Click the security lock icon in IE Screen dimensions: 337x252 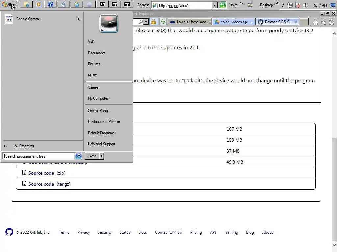pos(153,22)
